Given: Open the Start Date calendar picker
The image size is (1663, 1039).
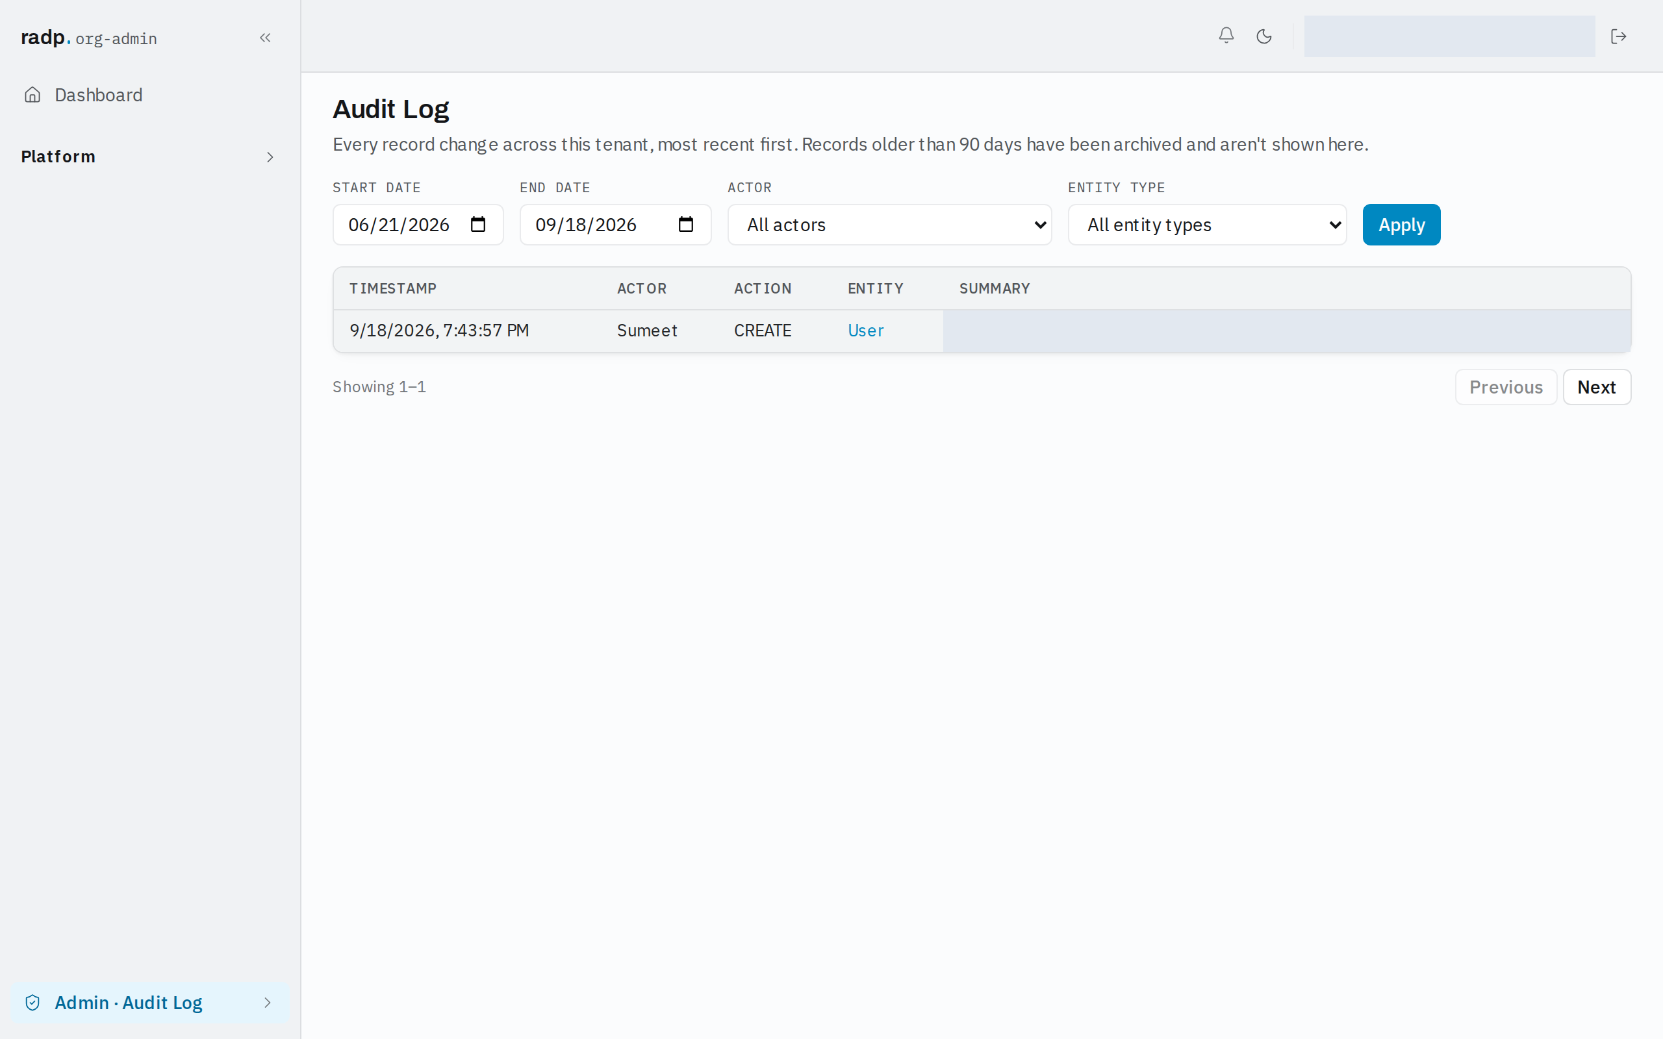Looking at the screenshot, I should click(477, 225).
